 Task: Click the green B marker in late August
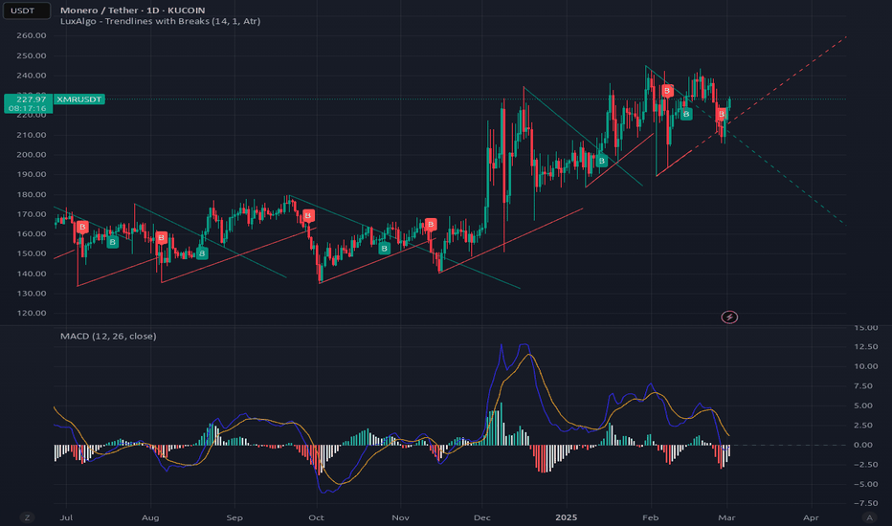[x=201, y=253]
